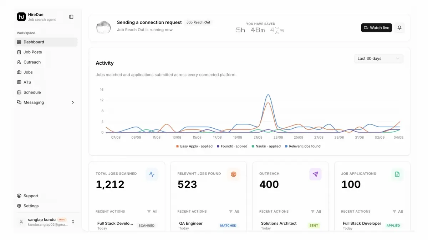Click the APPLIED status badge

pos(393,225)
